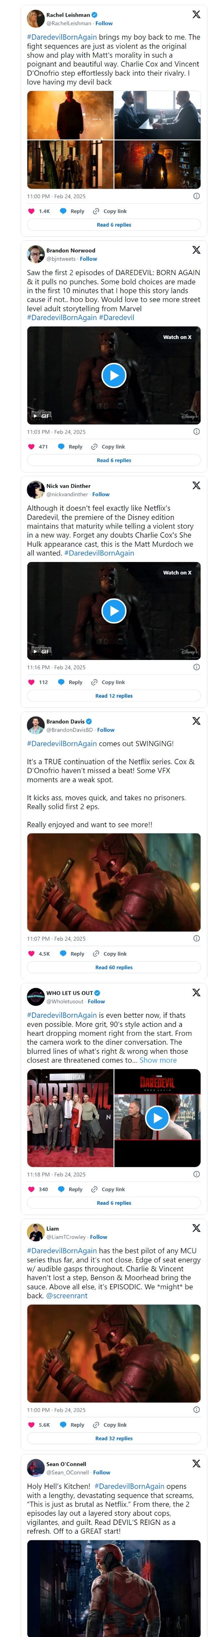The image size is (220, 1637).
Task: Expand Liam's thread via Read 32 replies
Action: (114, 1438)
